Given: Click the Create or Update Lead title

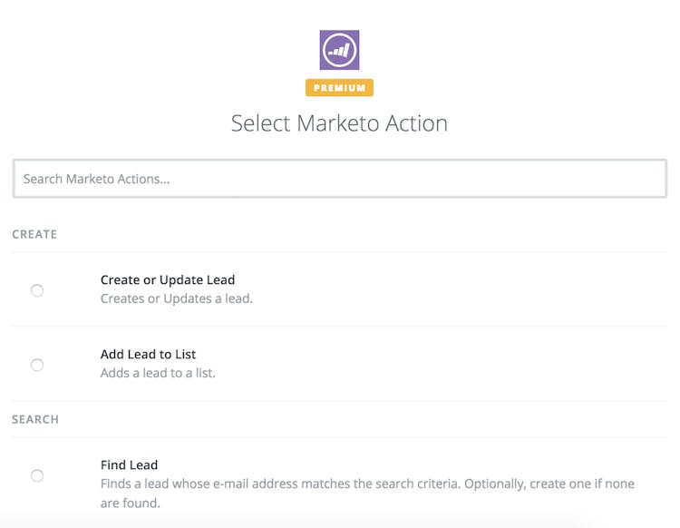Looking at the screenshot, I should click(168, 279).
